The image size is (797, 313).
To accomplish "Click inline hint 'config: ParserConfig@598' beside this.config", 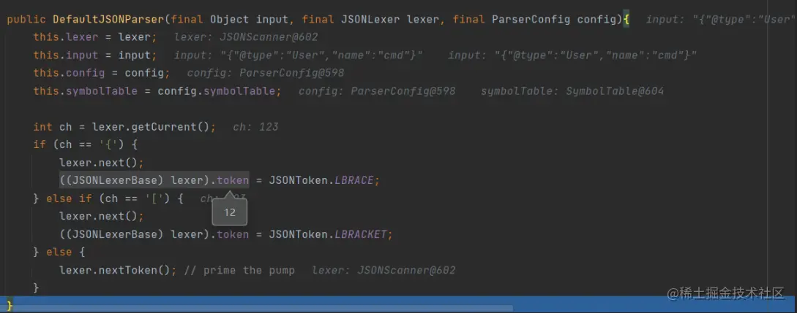I will pos(266,73).
